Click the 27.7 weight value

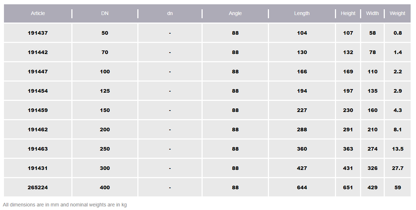point(397,168)
